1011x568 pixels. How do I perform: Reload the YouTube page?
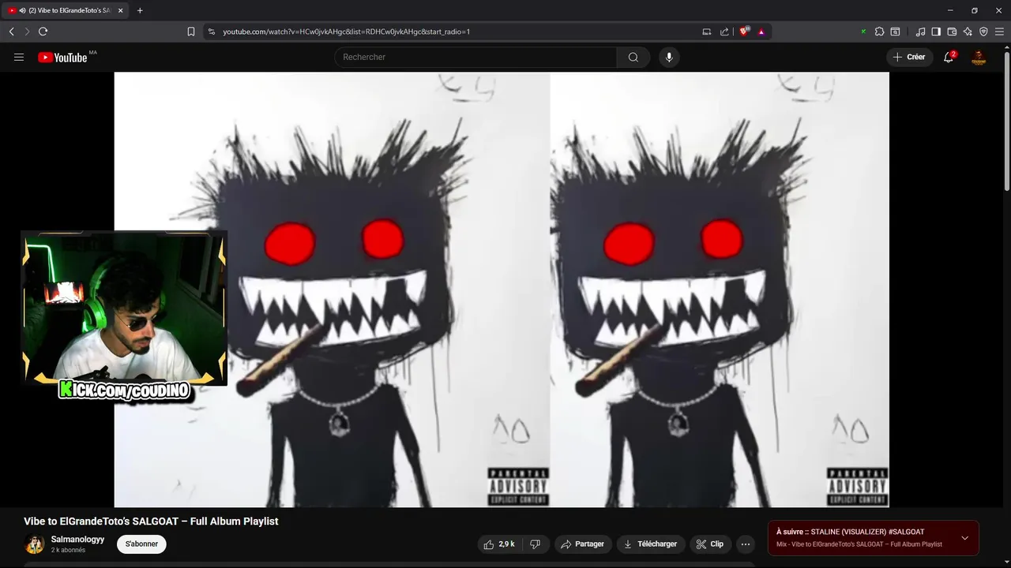tap(43, 32)
